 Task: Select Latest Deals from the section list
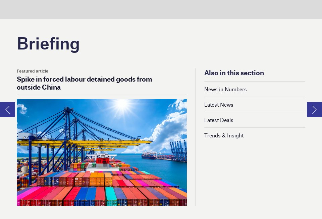(219, 120)
